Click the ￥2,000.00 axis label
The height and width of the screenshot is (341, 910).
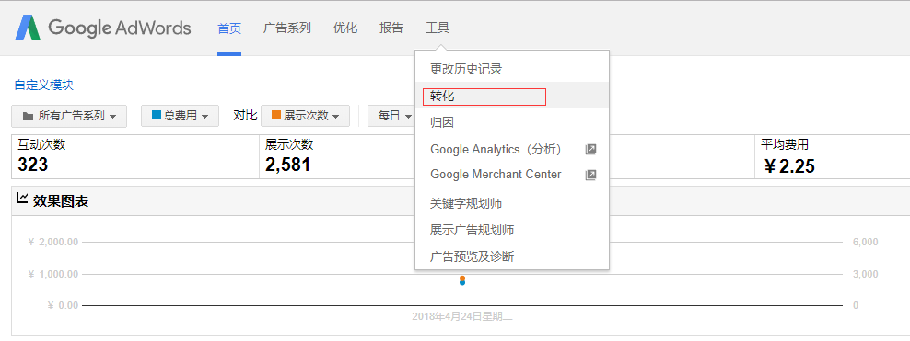(x=52, y=242)
